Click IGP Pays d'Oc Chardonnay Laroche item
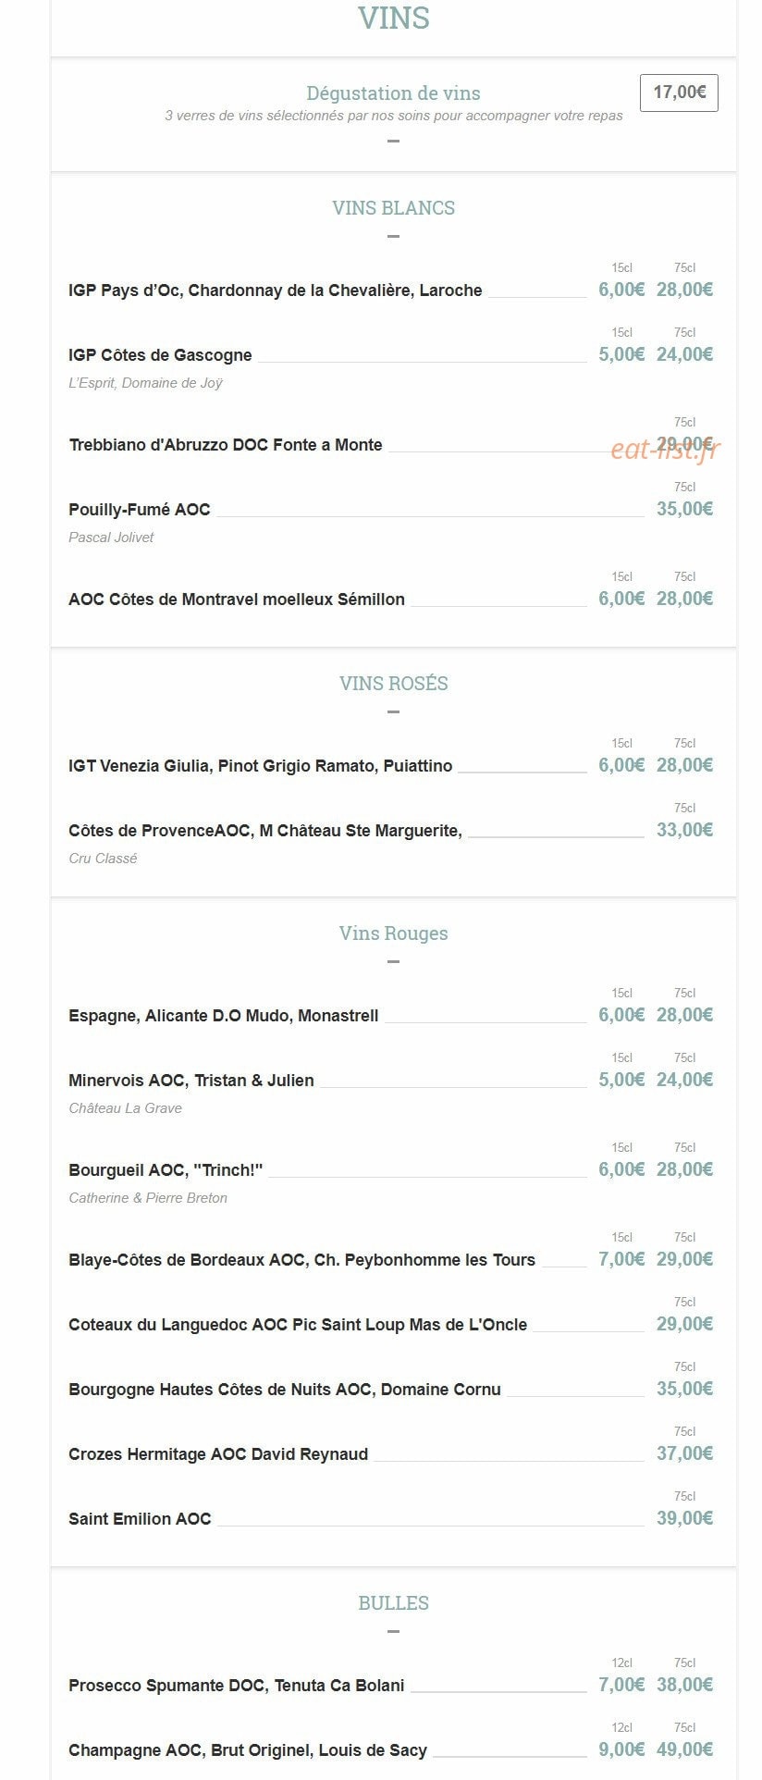762x1780 pixels. pos(276,290)
